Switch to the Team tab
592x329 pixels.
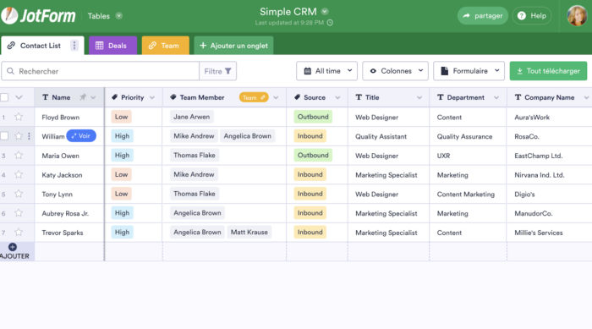[x=166, y=46]
